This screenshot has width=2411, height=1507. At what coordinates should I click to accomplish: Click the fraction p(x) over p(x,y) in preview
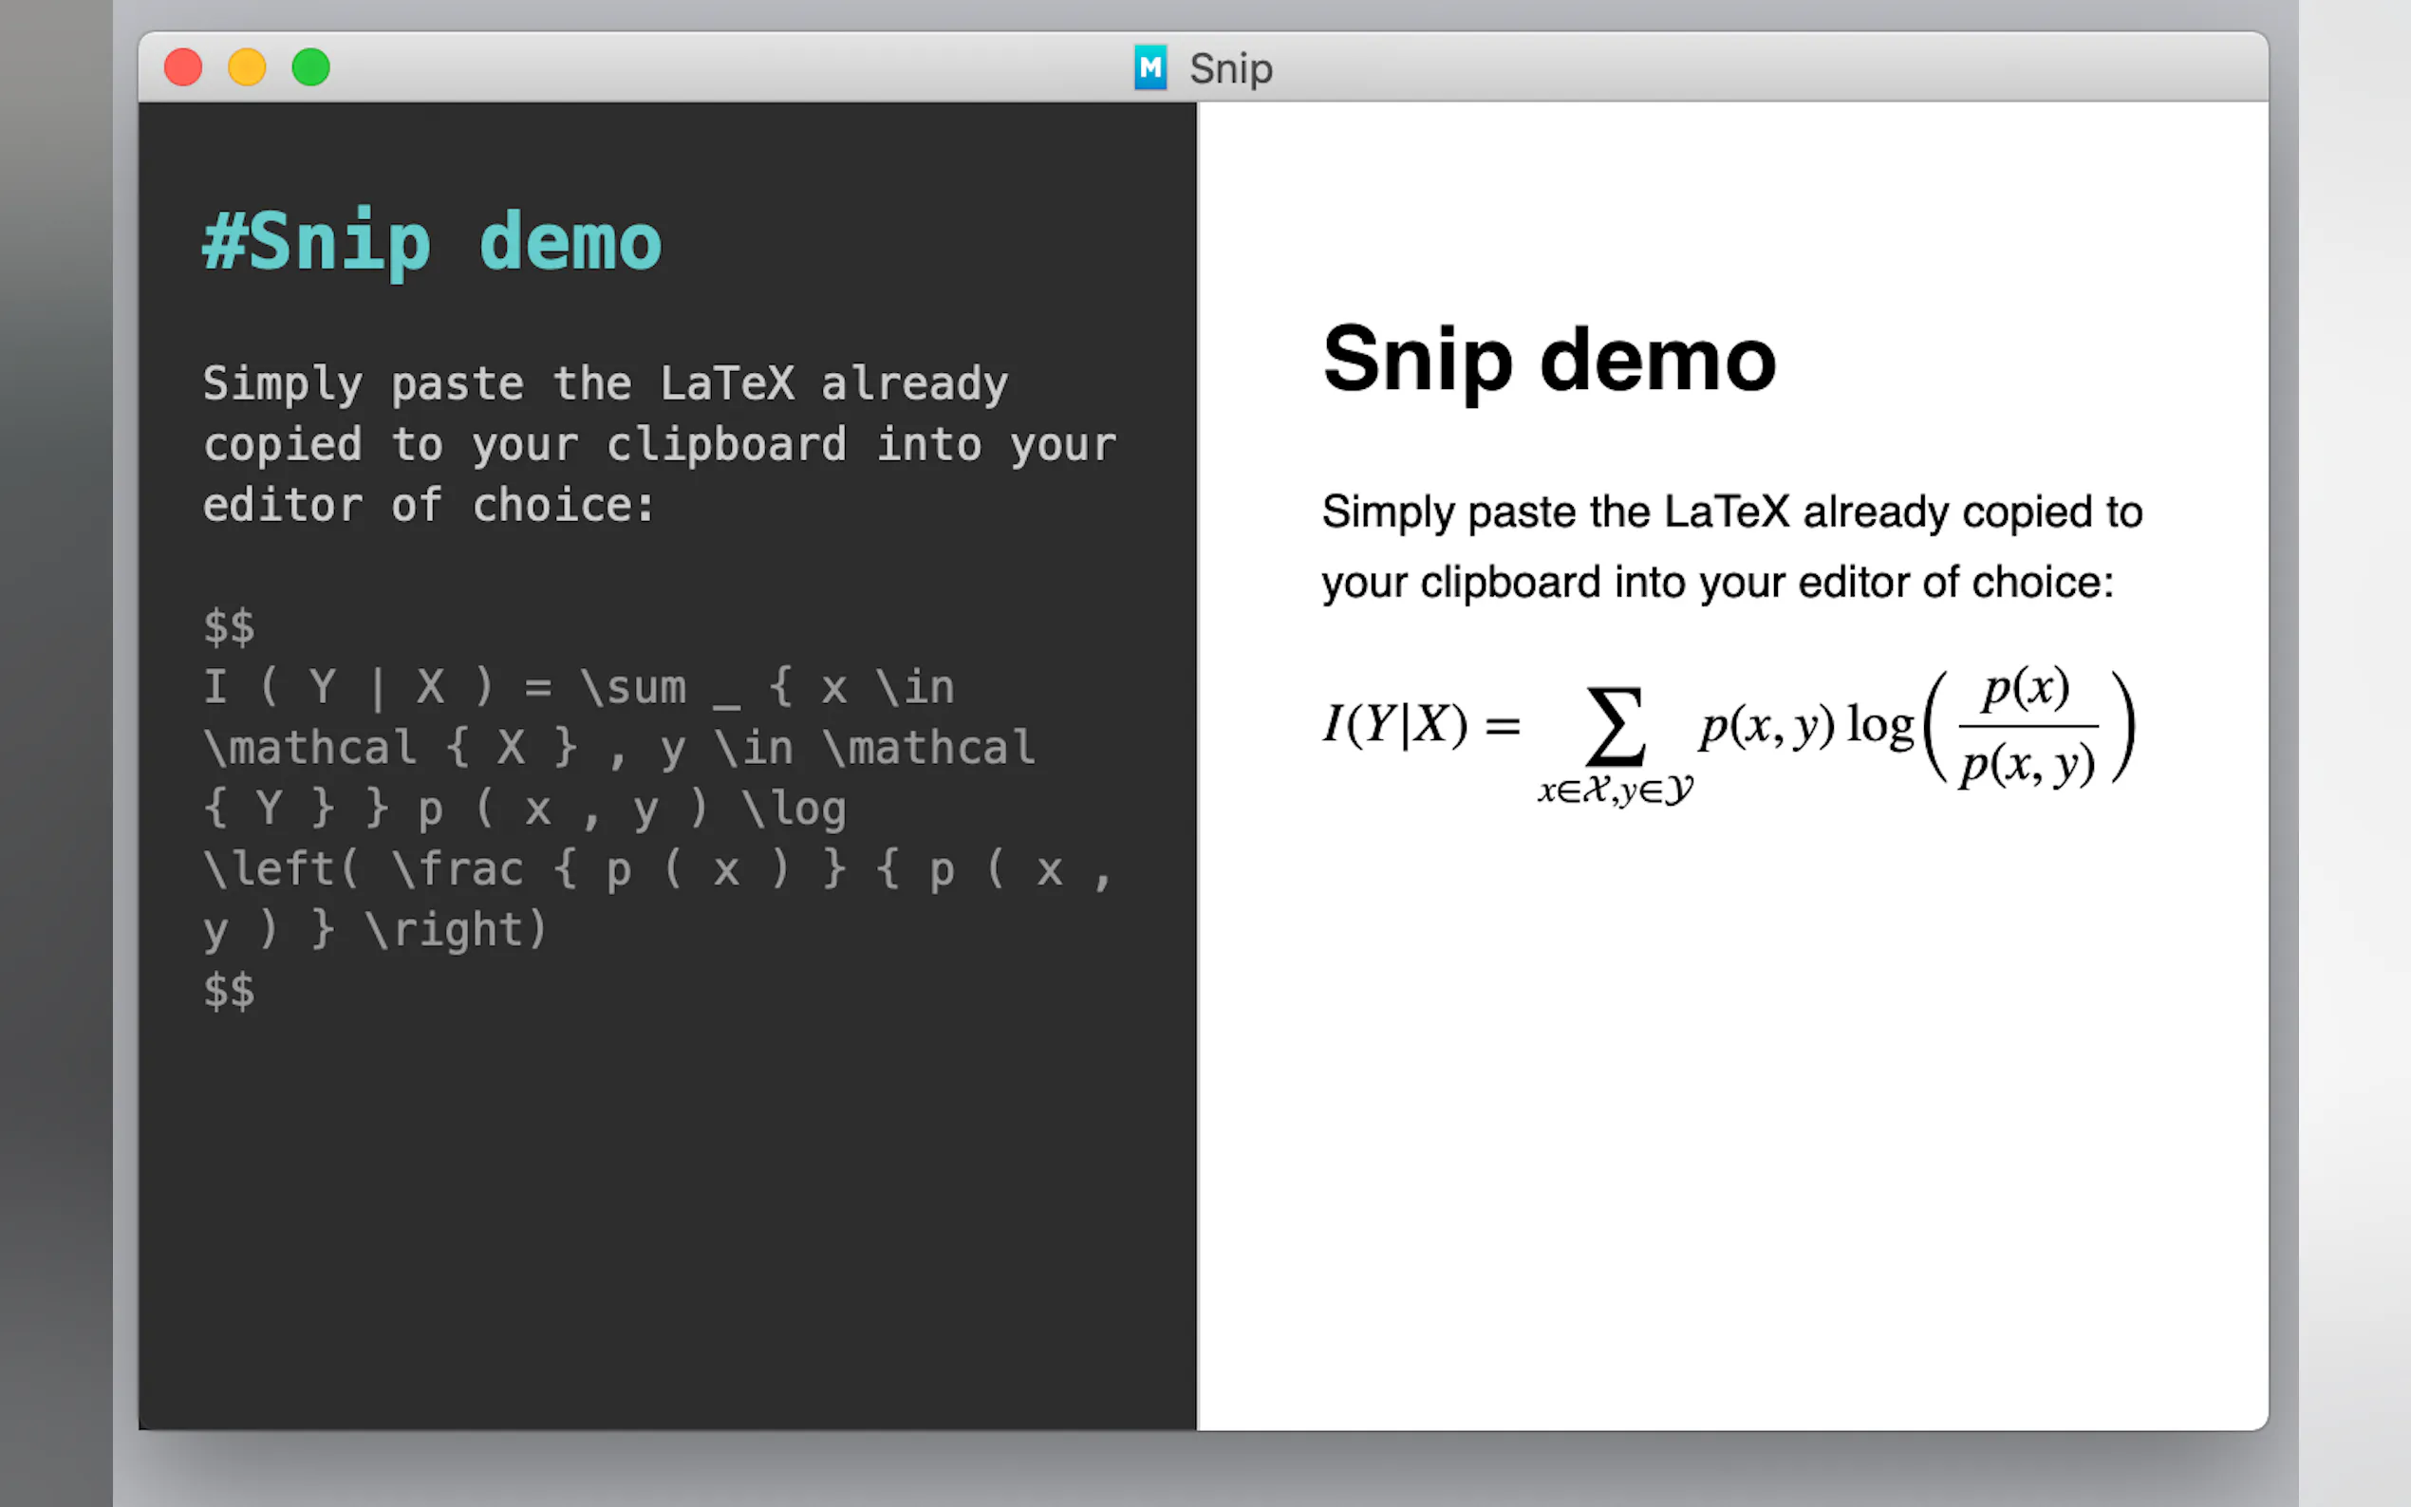2028,728
